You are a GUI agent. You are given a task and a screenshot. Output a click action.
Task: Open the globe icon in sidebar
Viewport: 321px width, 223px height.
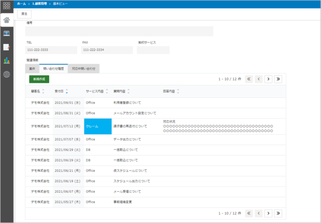click(6, 74)
